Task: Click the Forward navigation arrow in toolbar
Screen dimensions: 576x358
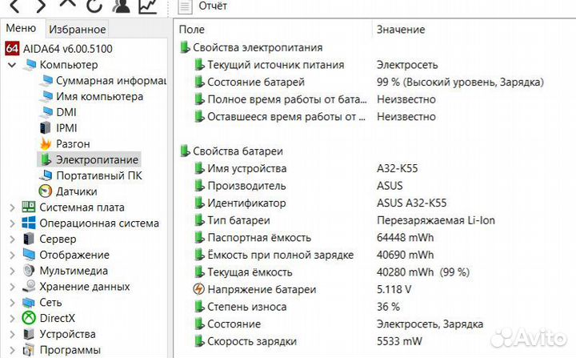Action: pos(41,6)
